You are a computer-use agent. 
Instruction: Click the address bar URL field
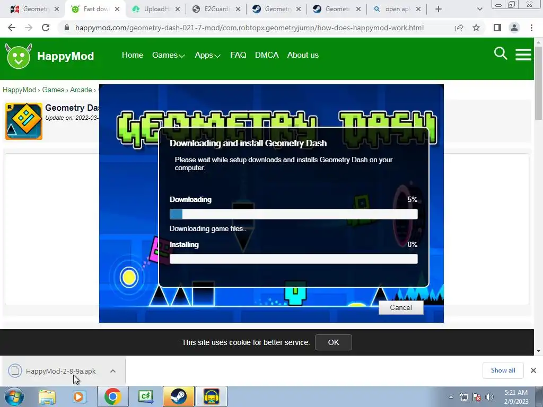tap(249, 28)
